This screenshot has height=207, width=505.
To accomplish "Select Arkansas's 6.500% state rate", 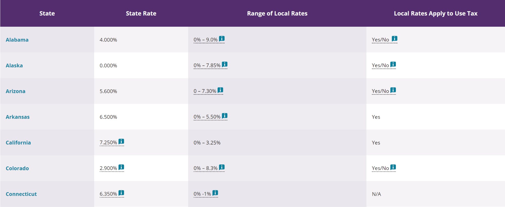I will point(108,117).
